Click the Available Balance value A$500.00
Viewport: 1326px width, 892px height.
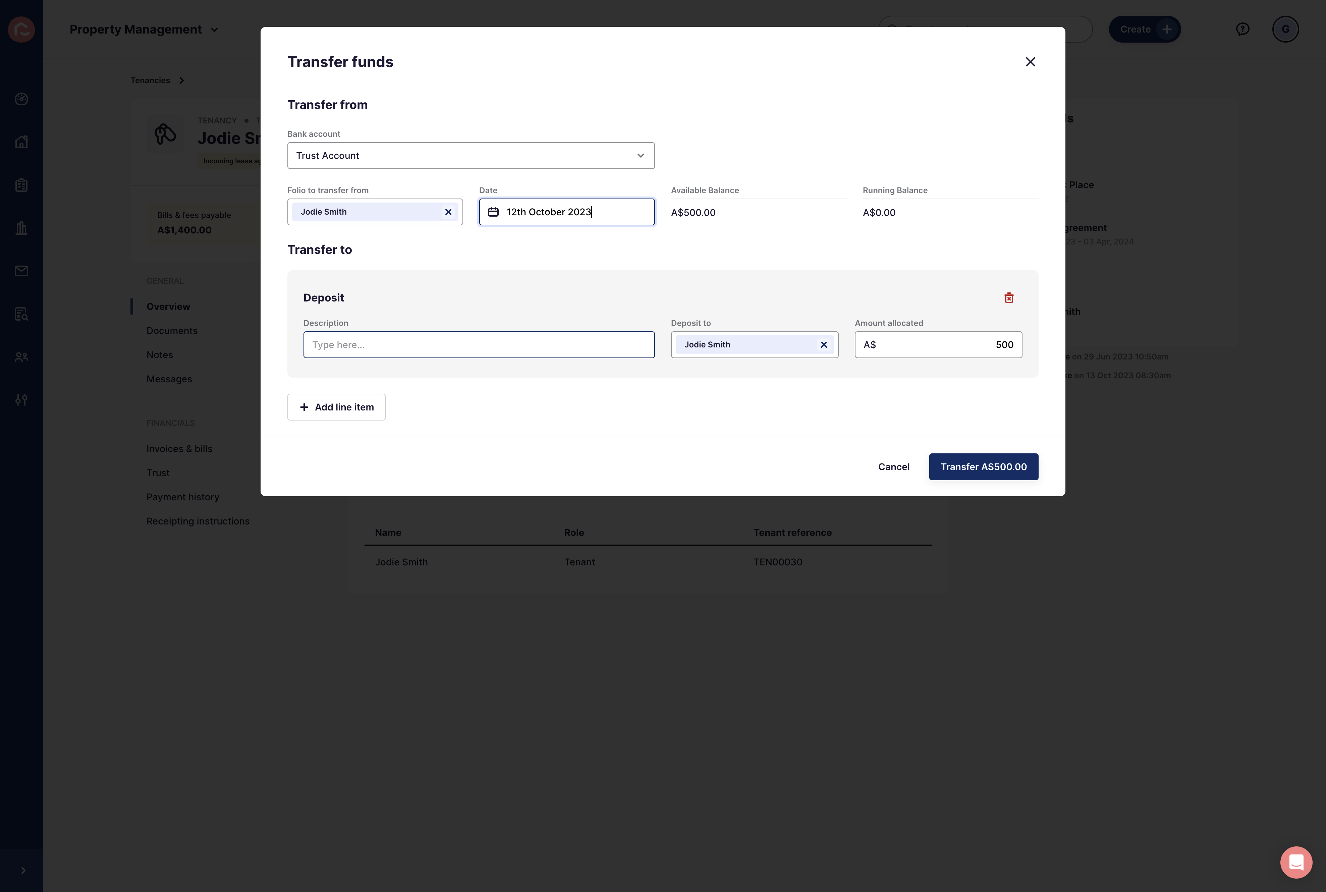coord(693,213)
